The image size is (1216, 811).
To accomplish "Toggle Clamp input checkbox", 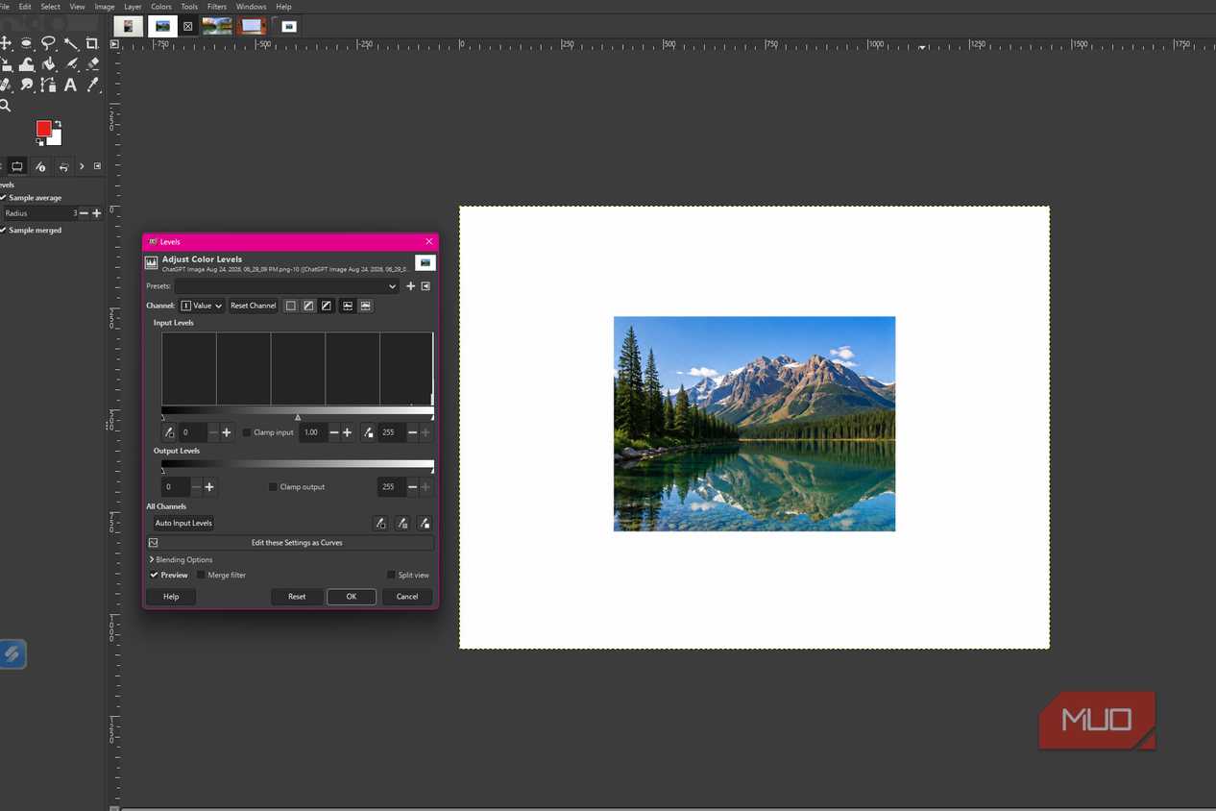I will point(268,432).
